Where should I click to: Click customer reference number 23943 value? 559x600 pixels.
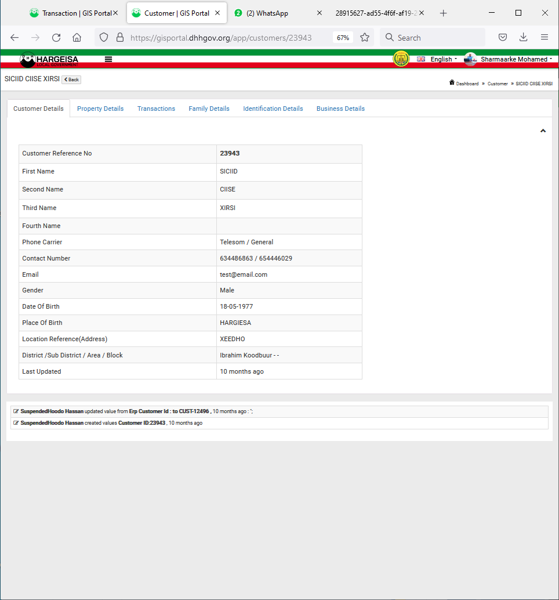pos(230,153)
